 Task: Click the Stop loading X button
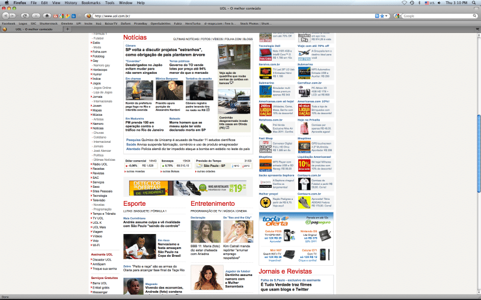(36, 16)
